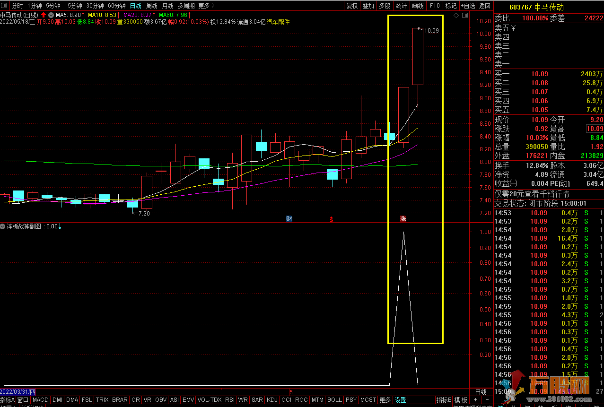The image size is (604, 407).
Task: Select the WR indicator tab
Action: (243, 400)
